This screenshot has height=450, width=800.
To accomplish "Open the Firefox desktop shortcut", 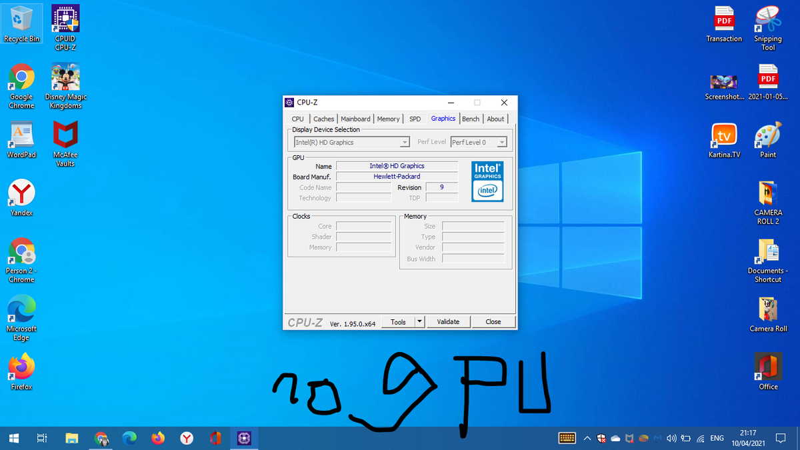I will 22,372.
